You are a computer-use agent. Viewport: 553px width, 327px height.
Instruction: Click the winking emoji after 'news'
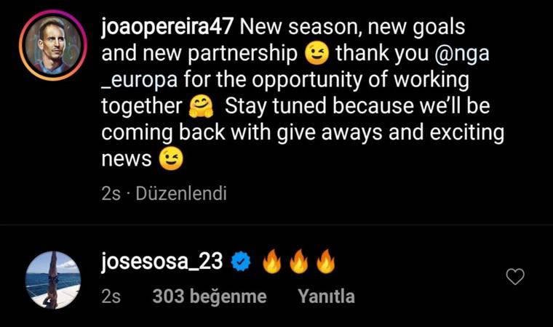coord(171,158)
